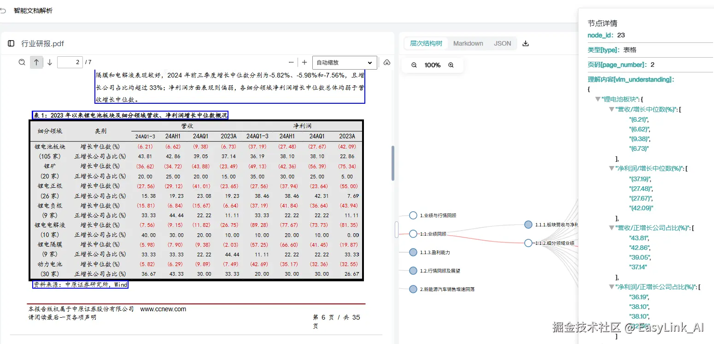
Task: Zoom out the structure tree view
Action: pyautogui.click(x=414, y=65)
